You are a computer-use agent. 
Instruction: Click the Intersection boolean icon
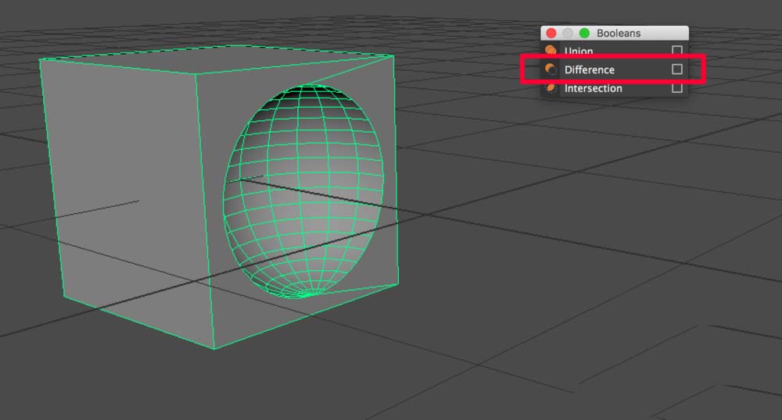coord(551,88)
